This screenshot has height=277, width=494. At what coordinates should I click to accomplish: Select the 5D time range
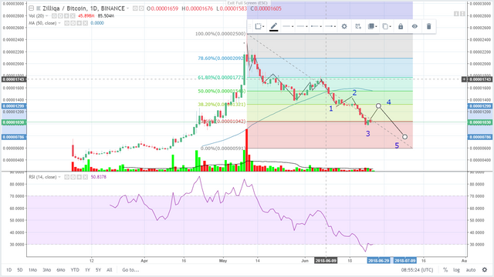20,270
